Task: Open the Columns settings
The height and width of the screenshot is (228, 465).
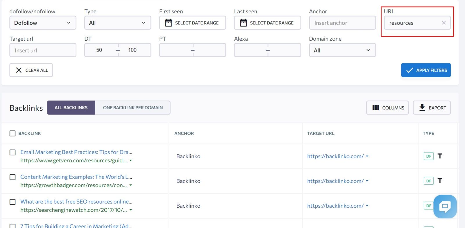Action: coord(388,107)
